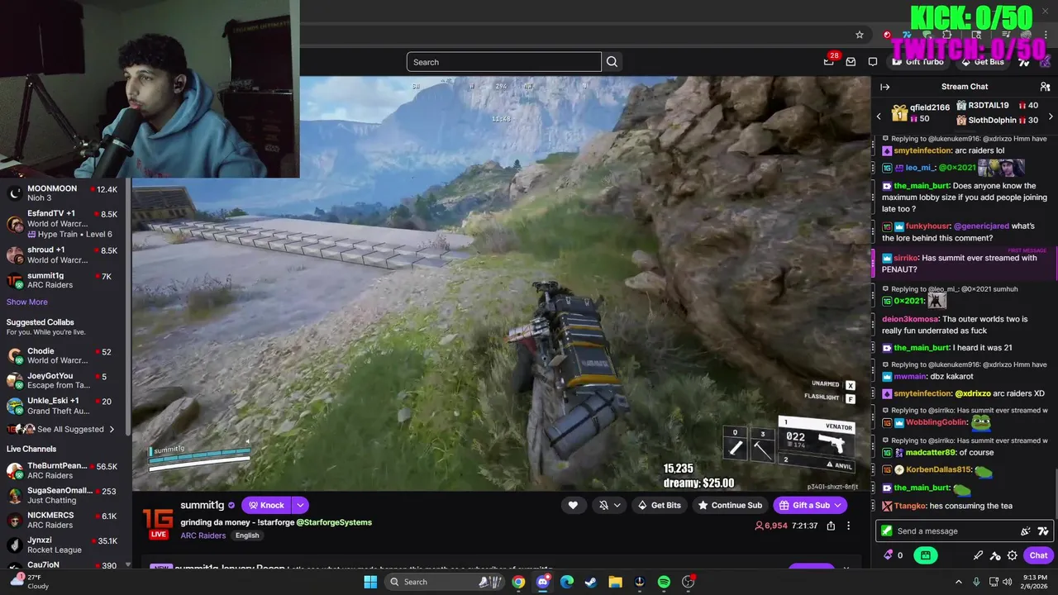
Task: Expand the dropdown arrow beside Knock
Action: (x=301, y=505)
